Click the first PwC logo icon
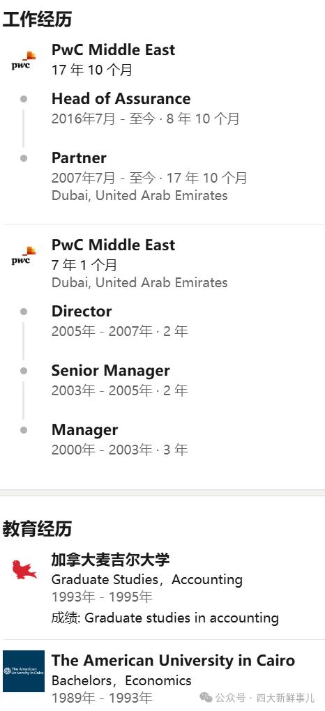 [24, 61]
